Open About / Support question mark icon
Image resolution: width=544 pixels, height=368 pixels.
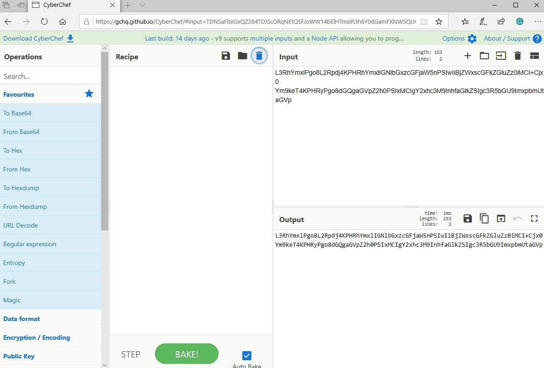point(537,39)
